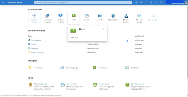Launch Cloud Shell from top bar
This screenshot has width=188, height=97.
click(x=136, y=2)
